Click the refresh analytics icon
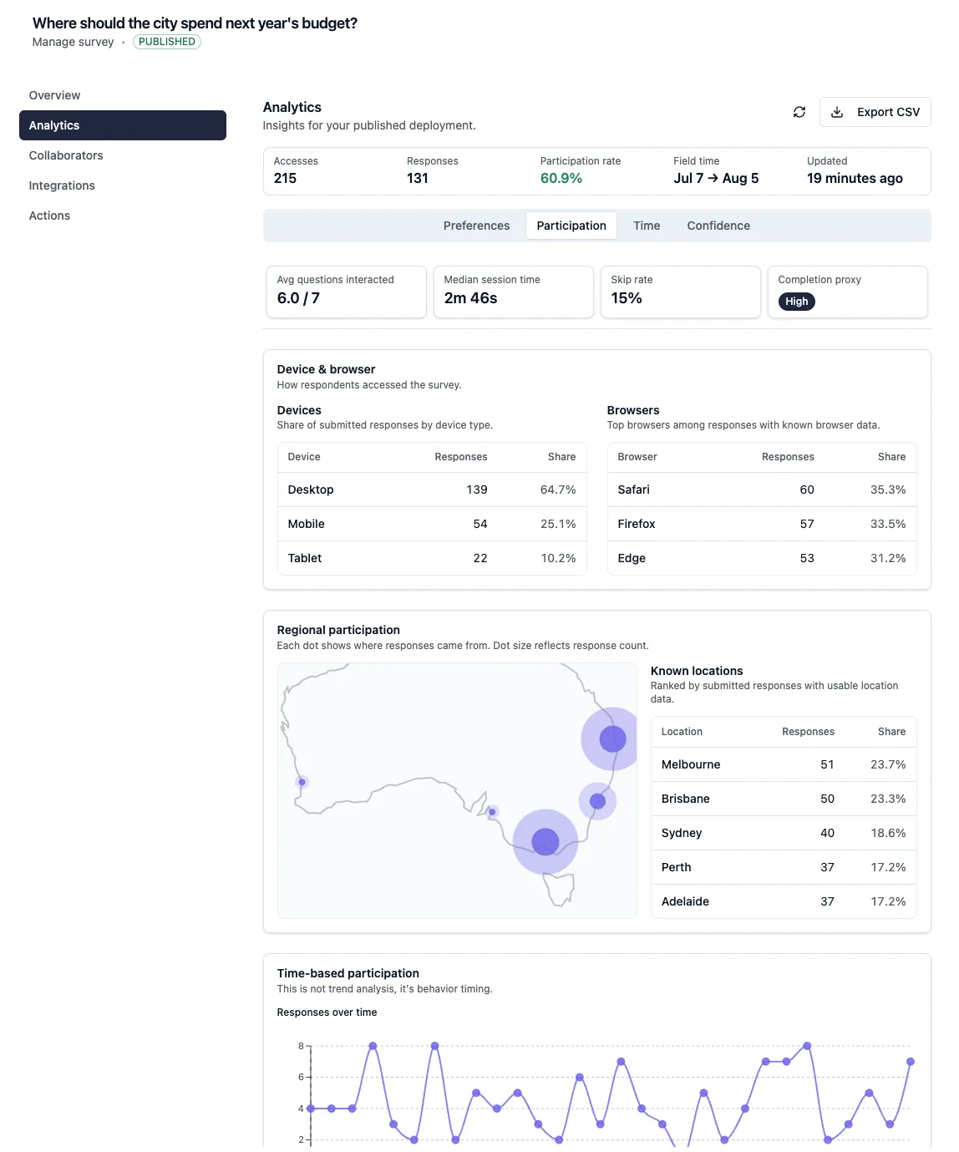 point(799,112)
